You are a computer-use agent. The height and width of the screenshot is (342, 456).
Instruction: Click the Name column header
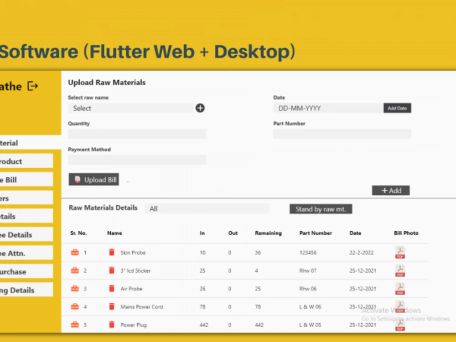tap(114, 233)
